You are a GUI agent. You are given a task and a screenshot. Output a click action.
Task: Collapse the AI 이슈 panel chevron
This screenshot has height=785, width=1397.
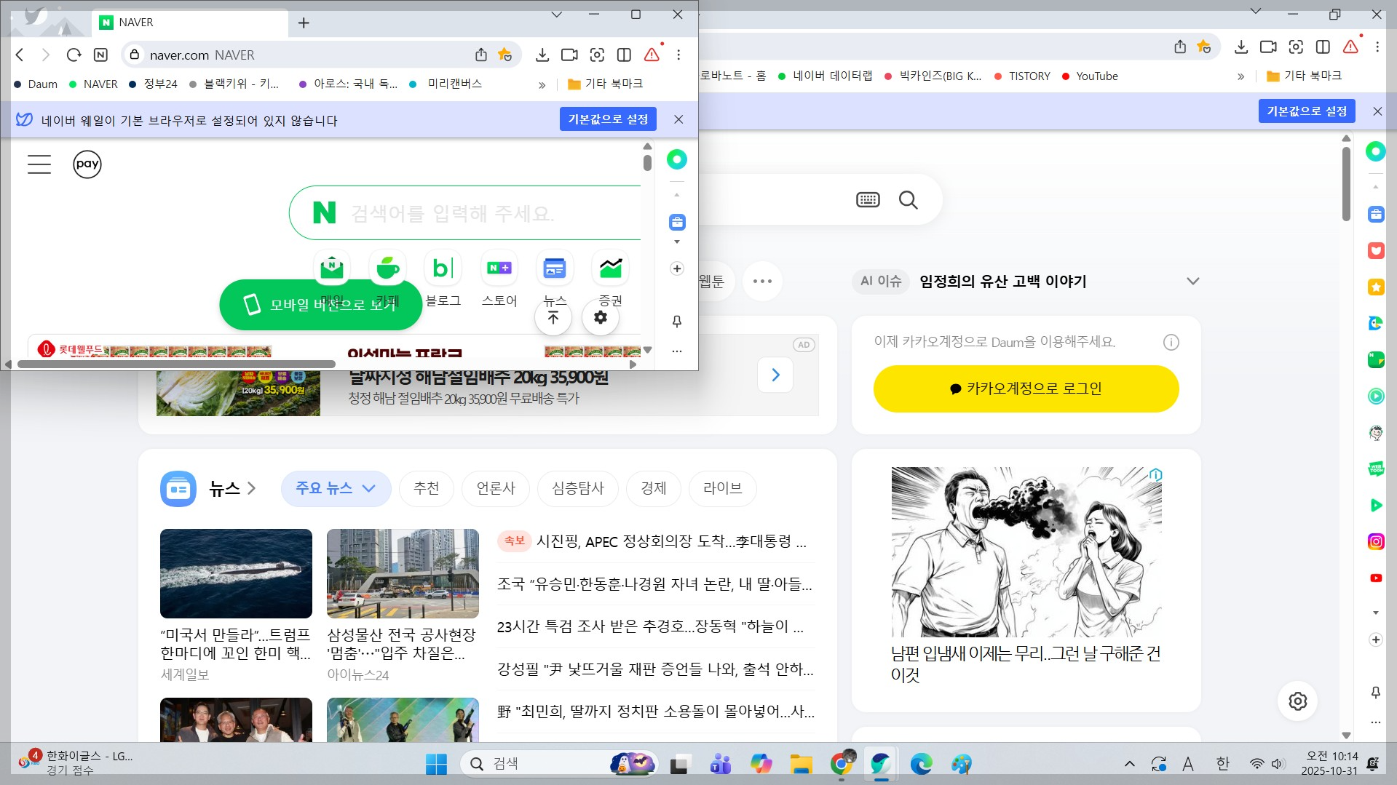click(x=1193, y=281)
